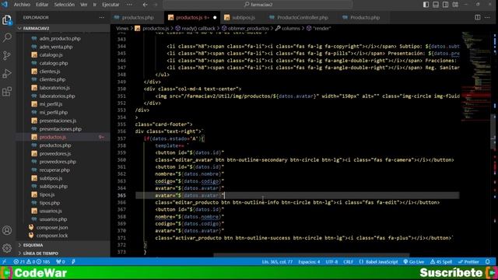Click the code minimap overview
This screenshot has width=498, height=280.
point(476,76)
